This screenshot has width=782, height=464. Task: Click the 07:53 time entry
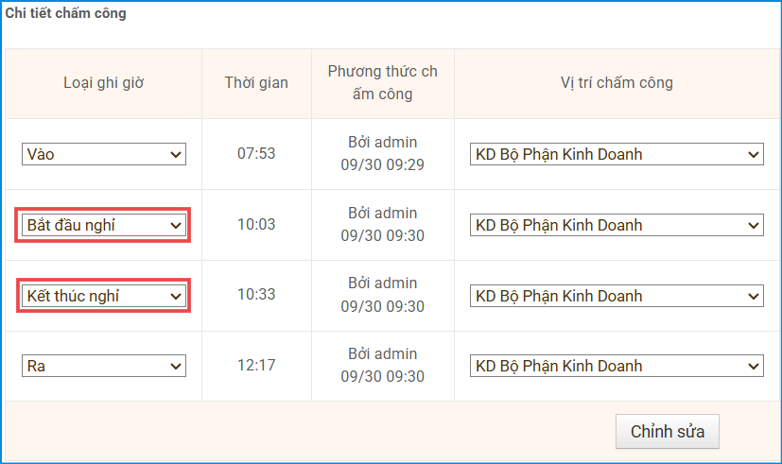click(x=256, y=153)
